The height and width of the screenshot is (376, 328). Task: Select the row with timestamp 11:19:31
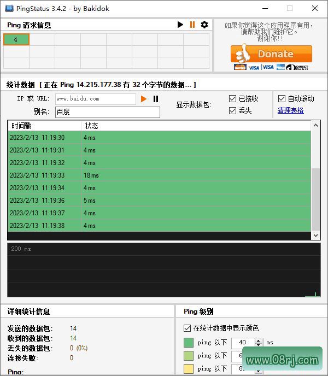point(159,150)
